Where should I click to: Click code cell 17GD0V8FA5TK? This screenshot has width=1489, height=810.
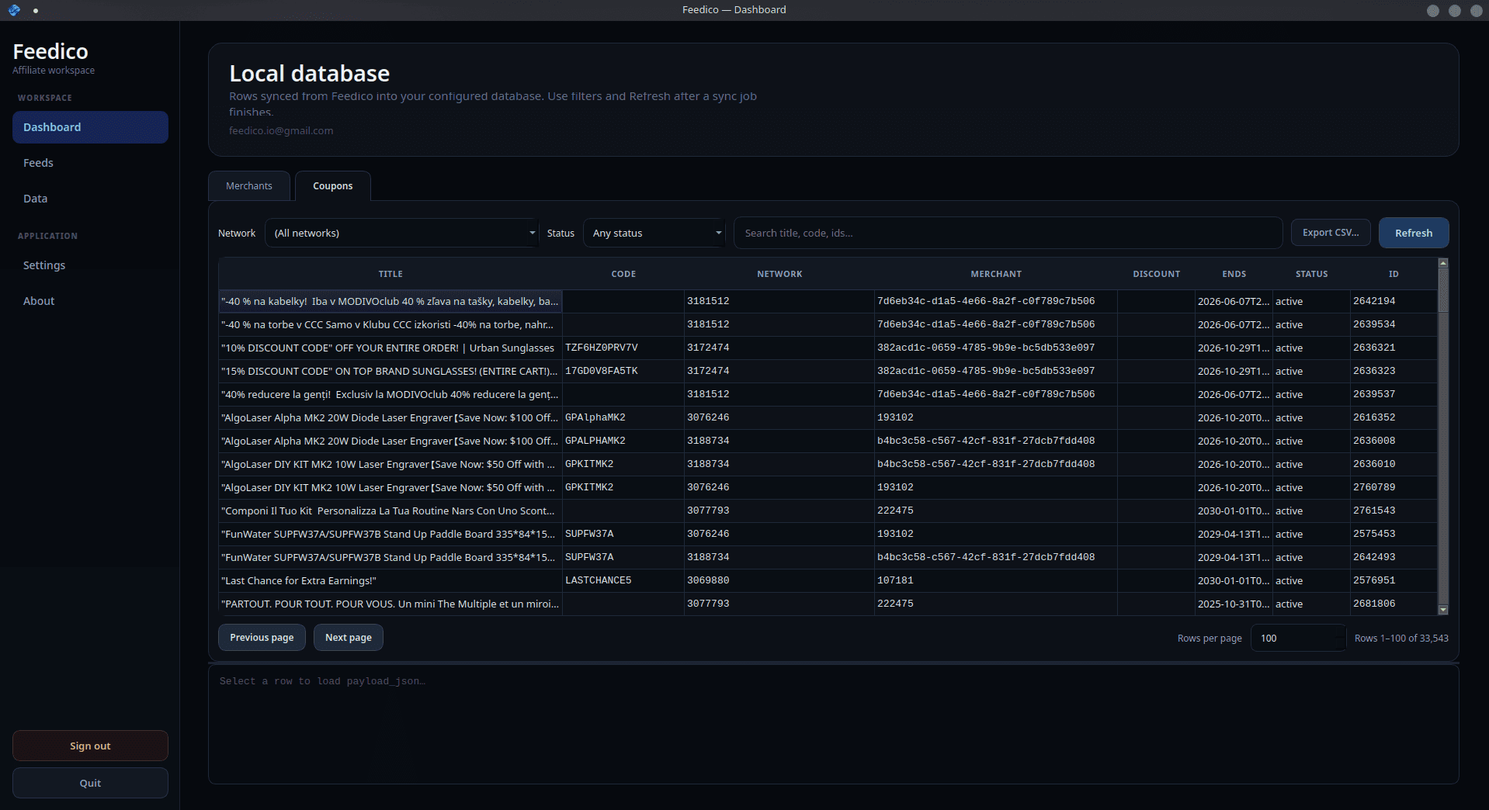(623, 371)
